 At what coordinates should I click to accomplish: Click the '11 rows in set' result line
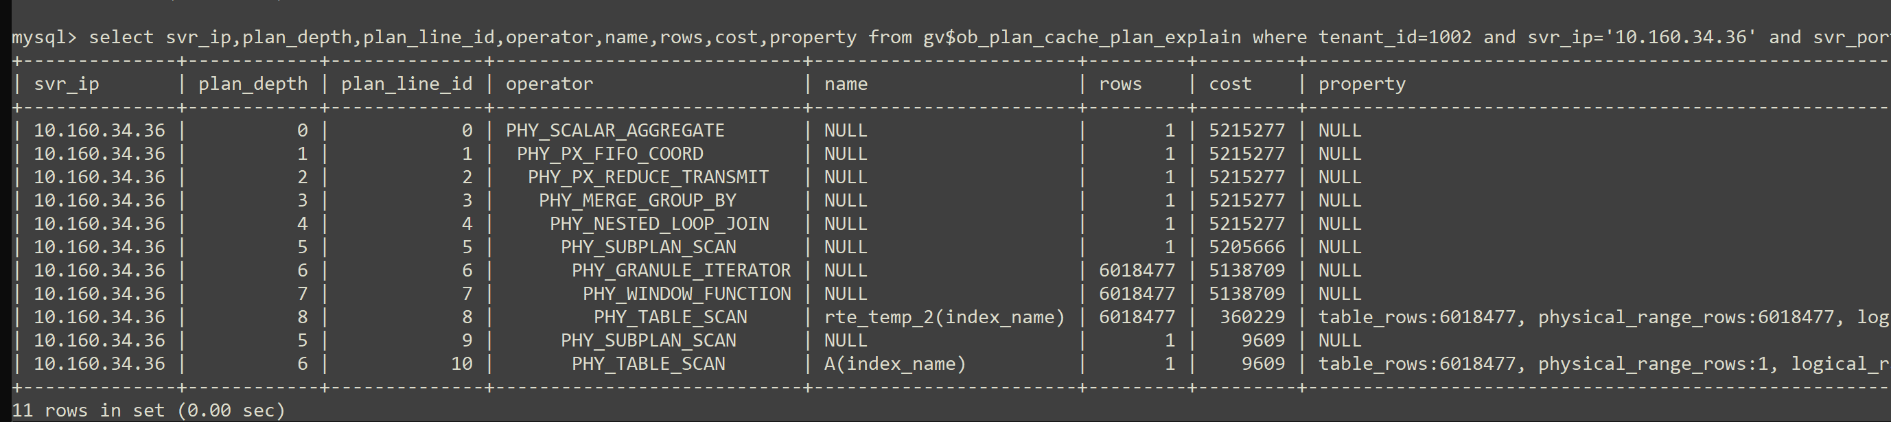click(x=148, y=410)
